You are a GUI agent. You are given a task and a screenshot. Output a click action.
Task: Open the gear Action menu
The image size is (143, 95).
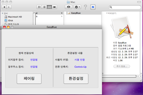[x=77, y=7]
